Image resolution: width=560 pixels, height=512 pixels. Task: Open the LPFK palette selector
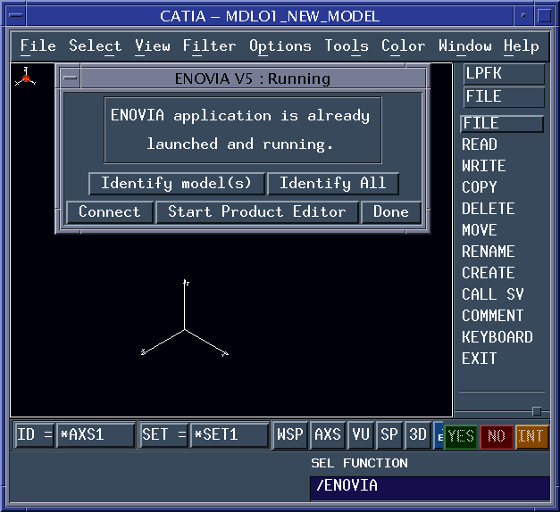[x=504, y=74]
